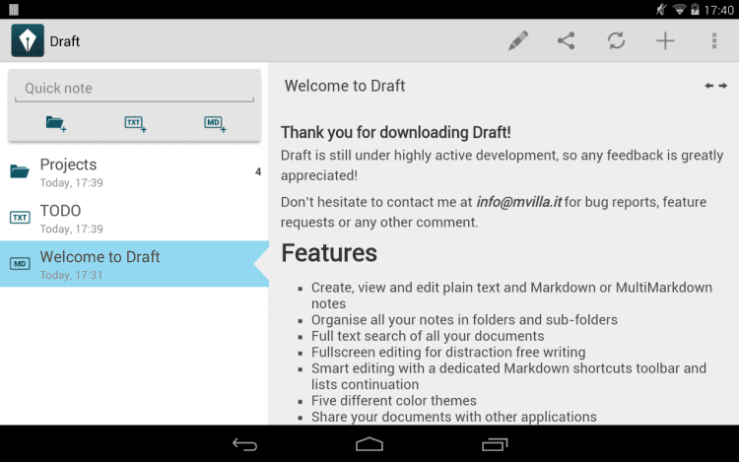Add a new item with the plus icon
Image resolution: width=739 pixels, height=462 pixels.
665,41
